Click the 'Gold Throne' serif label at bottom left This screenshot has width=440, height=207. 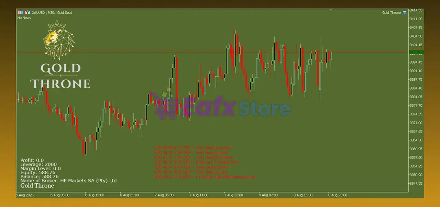pos(37,186)
